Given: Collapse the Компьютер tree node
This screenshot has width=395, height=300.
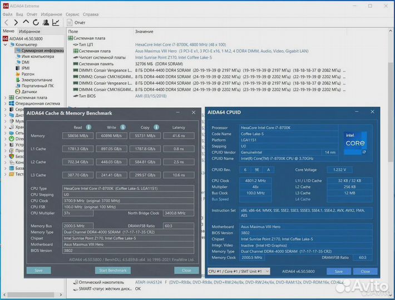Looking at the screenshot, I should click(x=6, y=44).
